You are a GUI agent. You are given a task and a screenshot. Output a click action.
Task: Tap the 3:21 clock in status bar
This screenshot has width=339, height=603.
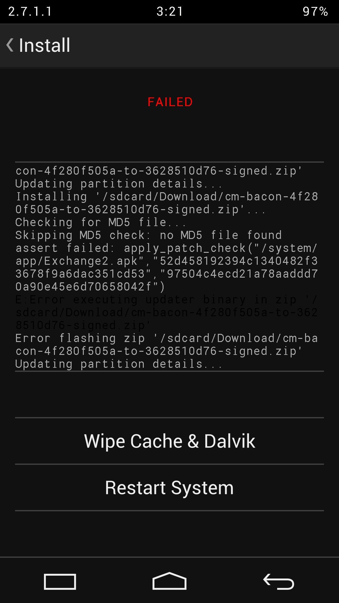[x=170, y=12]
